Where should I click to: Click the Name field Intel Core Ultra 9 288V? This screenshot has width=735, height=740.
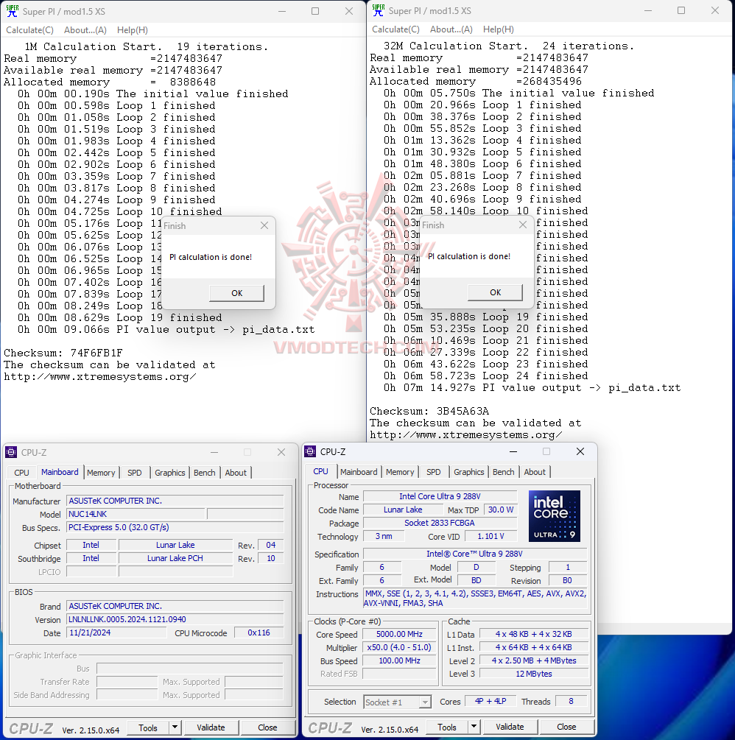[440, 496]
